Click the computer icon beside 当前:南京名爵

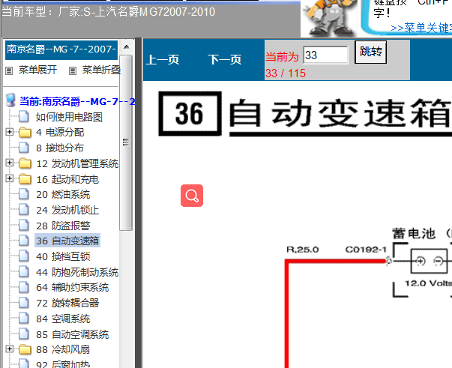coord(11,100)
